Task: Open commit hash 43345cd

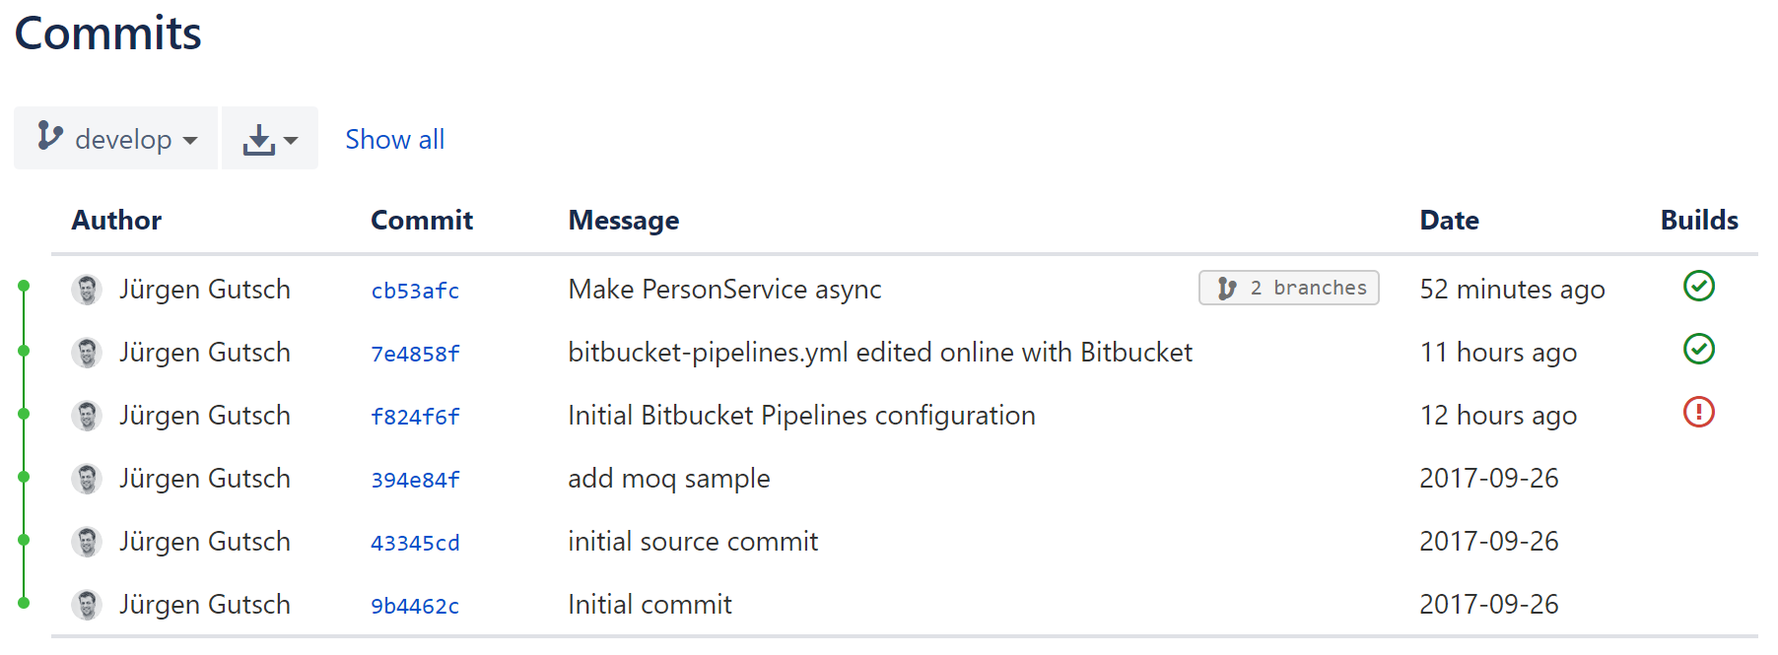Action: pos(415,543)
